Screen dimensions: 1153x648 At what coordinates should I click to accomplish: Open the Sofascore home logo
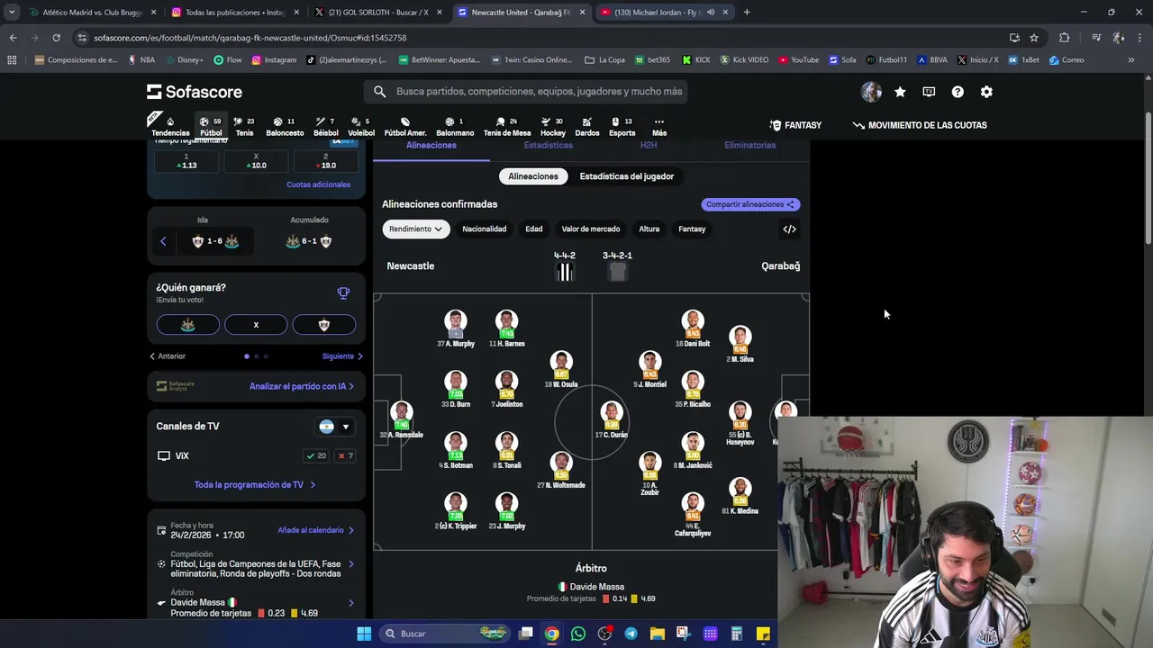[195, 92]
